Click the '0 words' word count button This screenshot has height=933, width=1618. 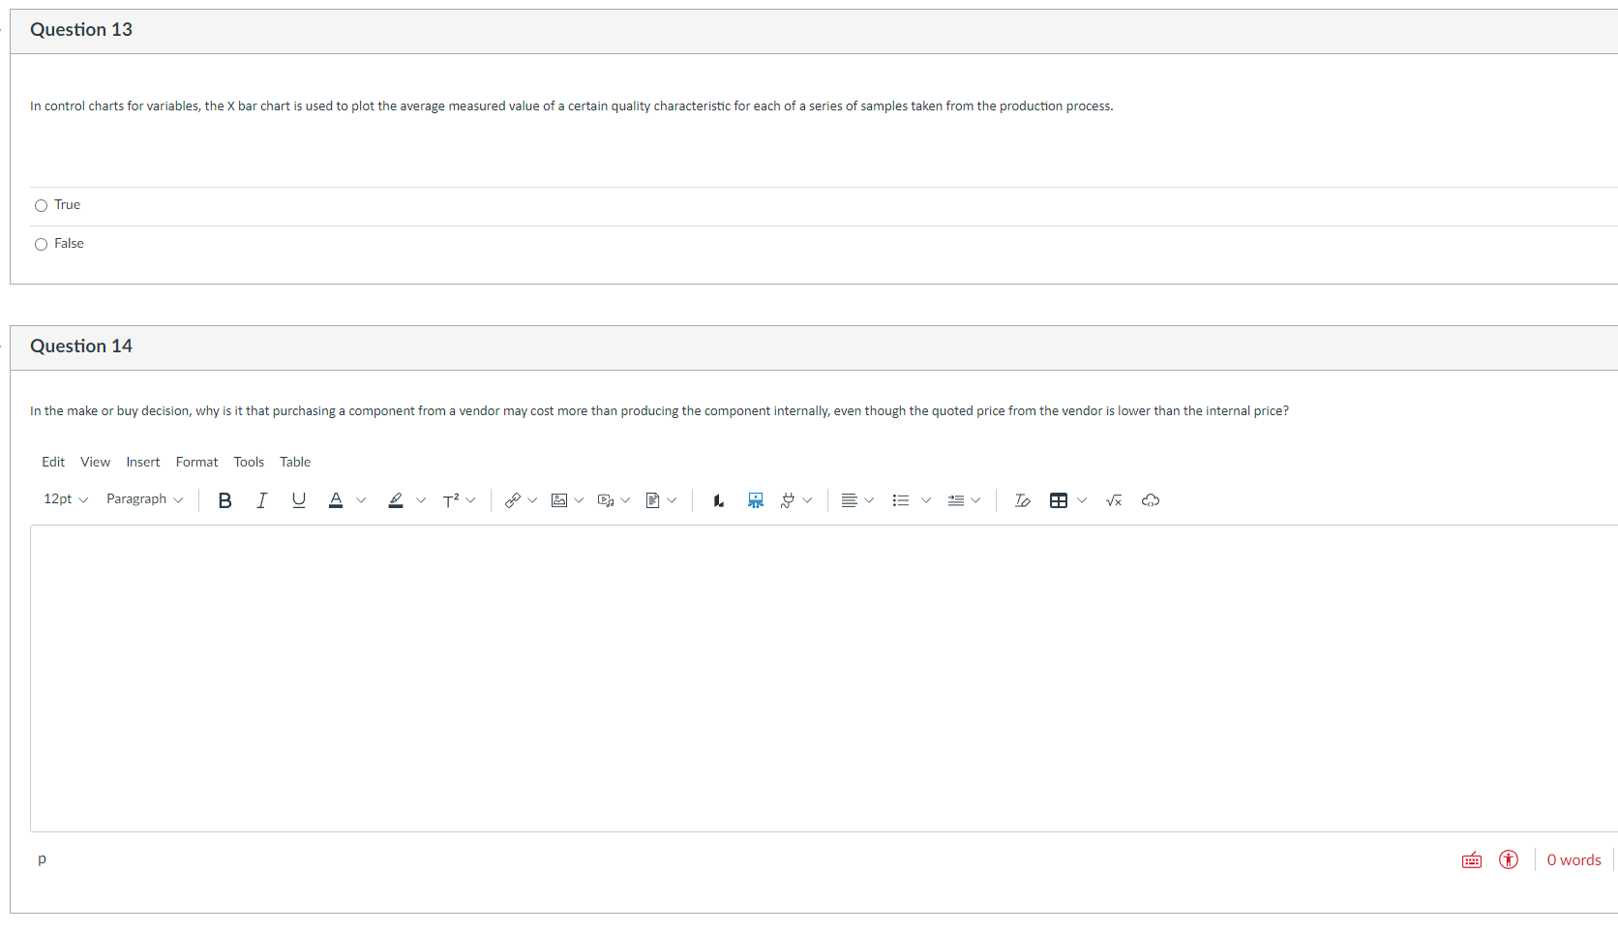[1573, 860]
